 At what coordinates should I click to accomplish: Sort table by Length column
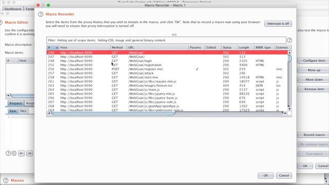[246, 48]
